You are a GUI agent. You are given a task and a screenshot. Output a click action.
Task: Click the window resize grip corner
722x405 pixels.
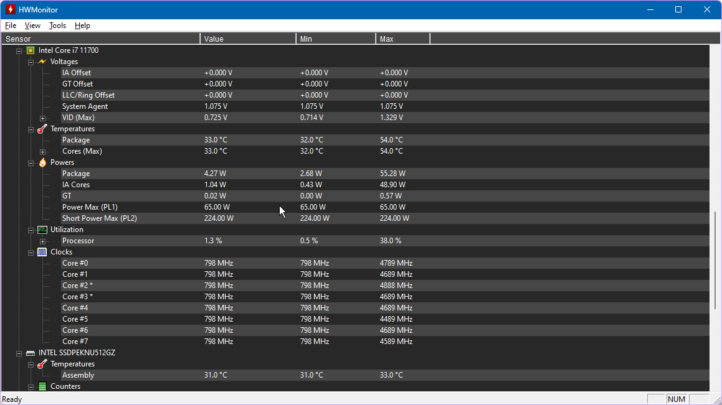717,400
